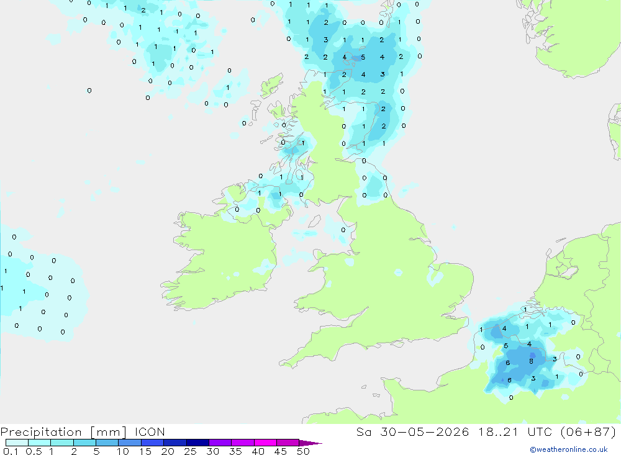Viewport: 621px width, 455px height.
Task: Select the 30–35 mm violet legend swatch
Action: (220, 443)
